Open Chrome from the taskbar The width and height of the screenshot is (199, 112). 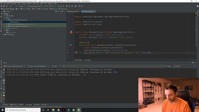(x=58, y=110)
